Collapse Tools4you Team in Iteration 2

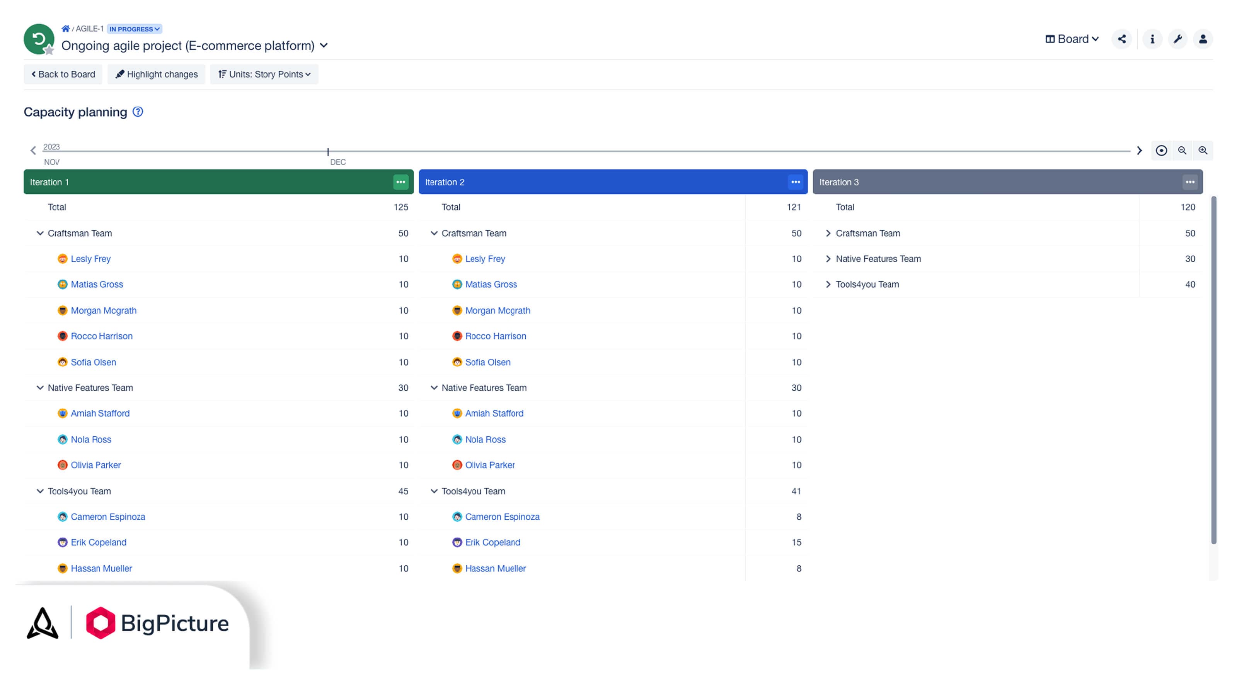point(434,491)
